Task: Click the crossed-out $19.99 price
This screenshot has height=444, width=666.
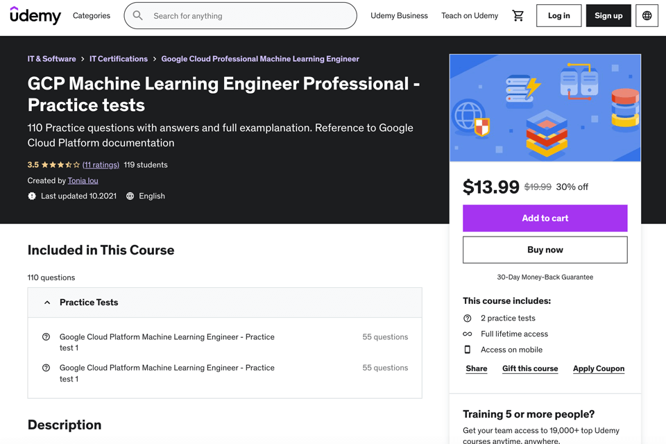Action: click(538, 187)
